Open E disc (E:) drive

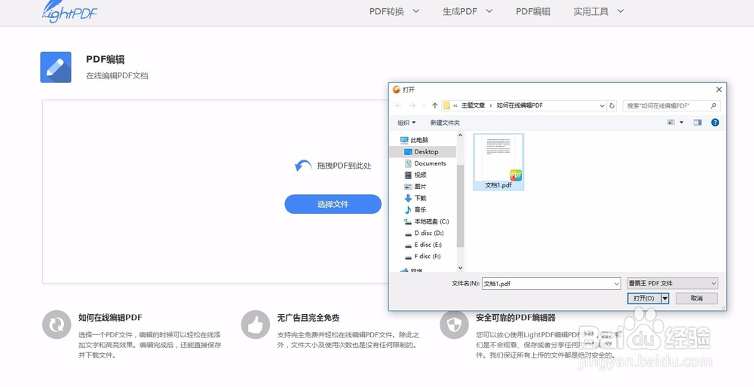pos(423,245)
